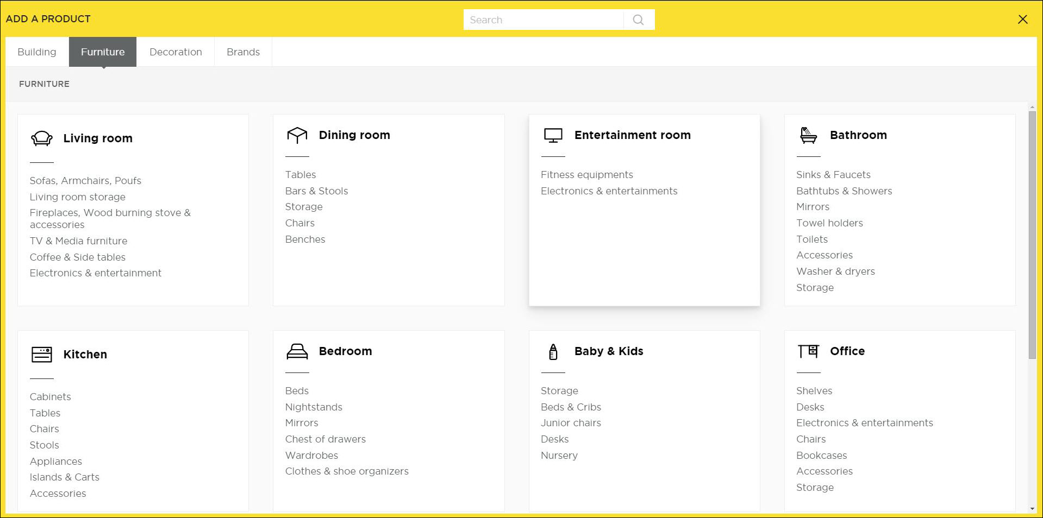
Task: Open Office Accessories
Action: tap(825, 471)
